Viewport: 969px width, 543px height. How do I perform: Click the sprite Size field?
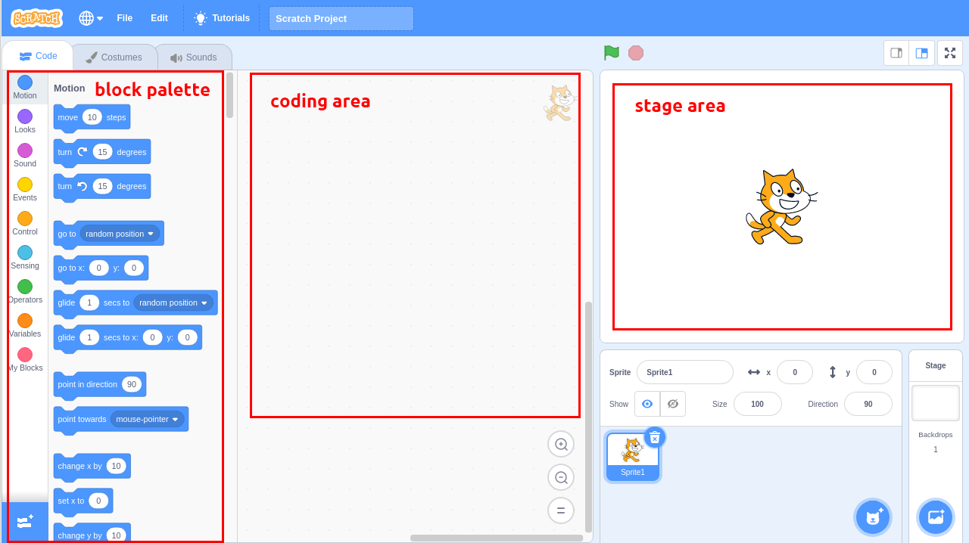tap(757, 404)
